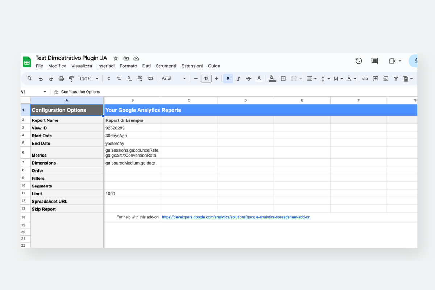435x290 pixels.
Task: Select the cell containing 30daysAgo
Action: point(133,135)
